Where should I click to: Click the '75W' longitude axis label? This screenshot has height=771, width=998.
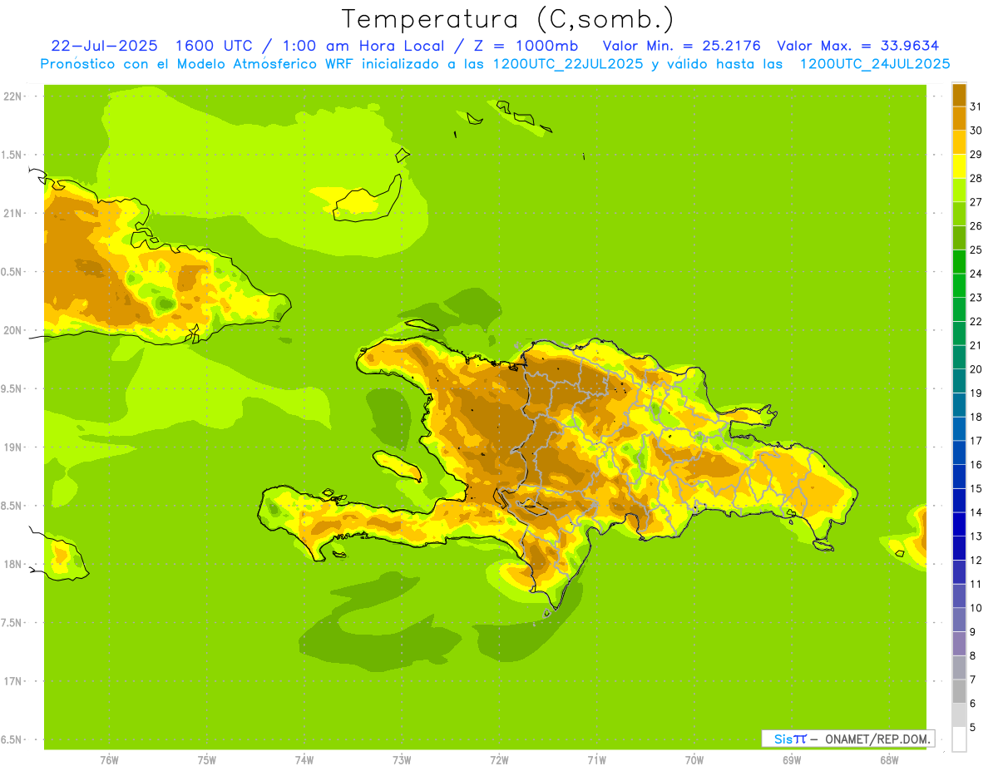point(206,760)
